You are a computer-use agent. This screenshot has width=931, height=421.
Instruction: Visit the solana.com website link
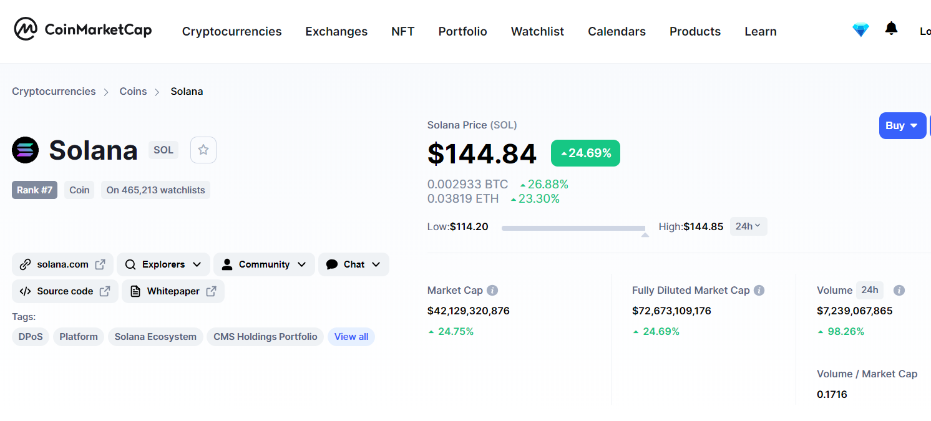click(x=62, y=264)
